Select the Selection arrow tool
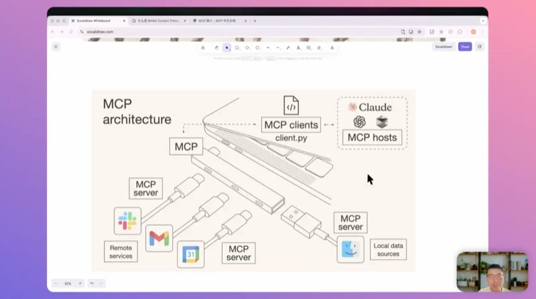536x299 pixels. click(x=226, y=48)
